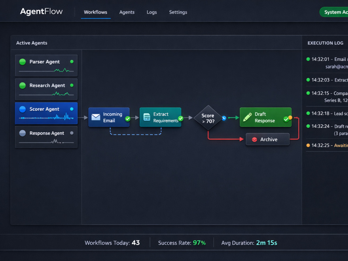Open the Logs tab
Image resolution: width=348 pixels, height=261 pixels.
[x=152, y=12]
